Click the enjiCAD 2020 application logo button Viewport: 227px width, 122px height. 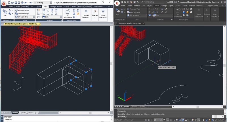pos(117,3)
